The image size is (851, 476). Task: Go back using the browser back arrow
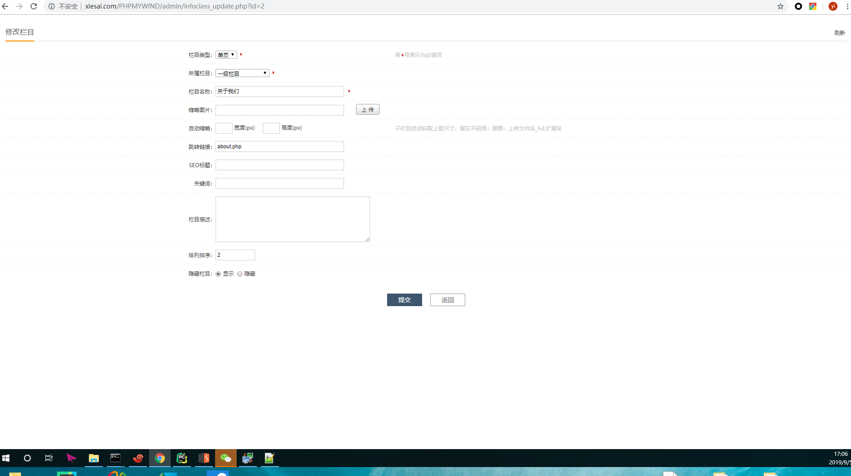(5, 6)
